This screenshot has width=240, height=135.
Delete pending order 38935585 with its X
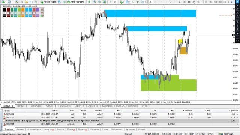pyautogui.click(x=237, y=124)
